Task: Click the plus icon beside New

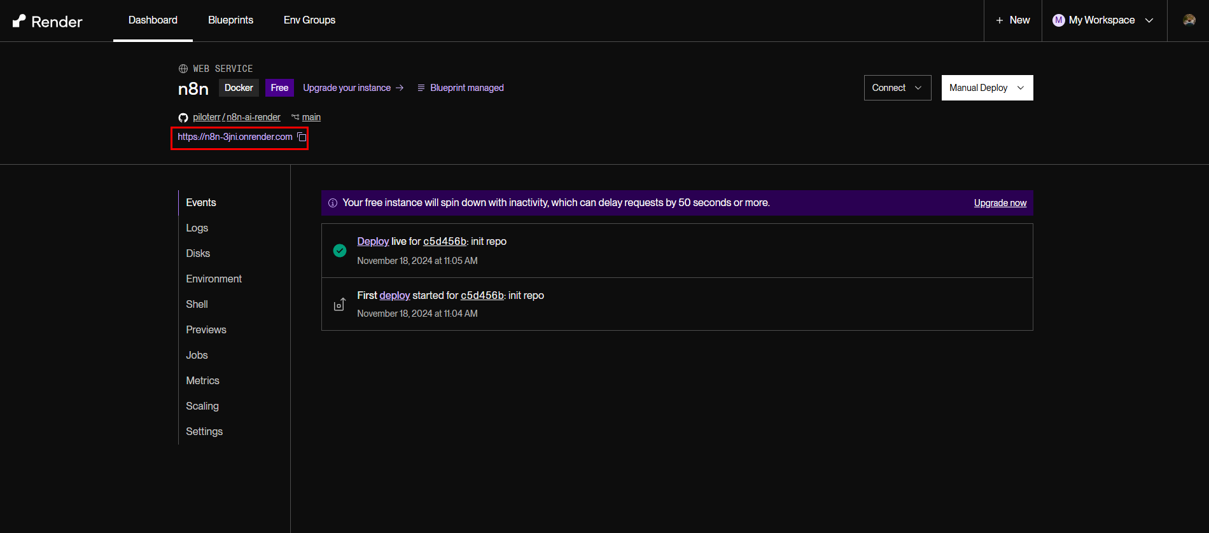Action: point(1000,20)
